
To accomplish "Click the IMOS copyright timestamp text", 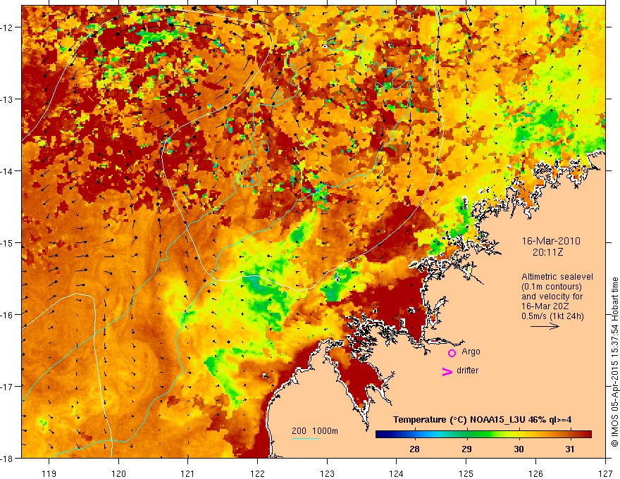I will [x=614, y=362].
